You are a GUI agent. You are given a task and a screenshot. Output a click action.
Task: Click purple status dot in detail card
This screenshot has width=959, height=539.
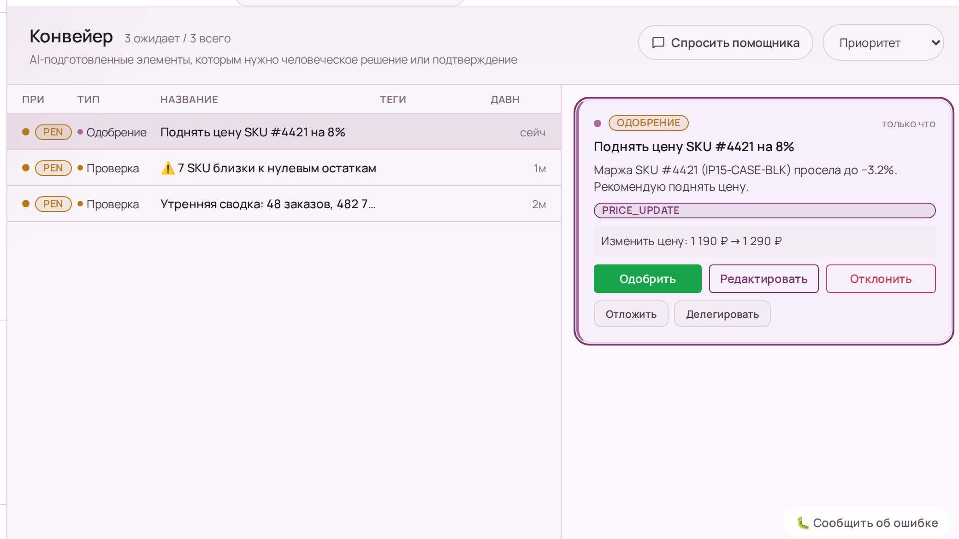coord(598,123)
